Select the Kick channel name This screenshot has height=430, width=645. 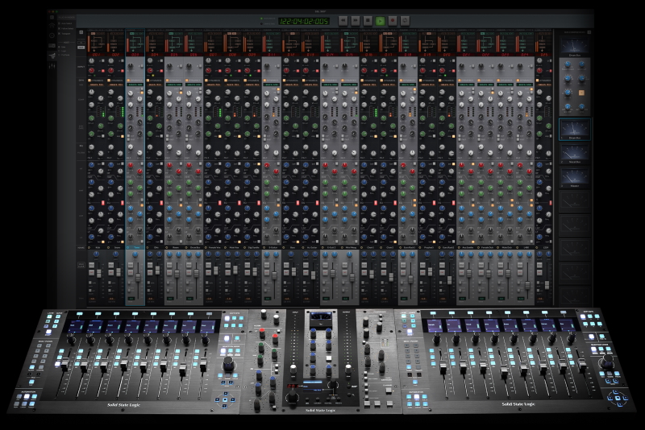(98, 248)
